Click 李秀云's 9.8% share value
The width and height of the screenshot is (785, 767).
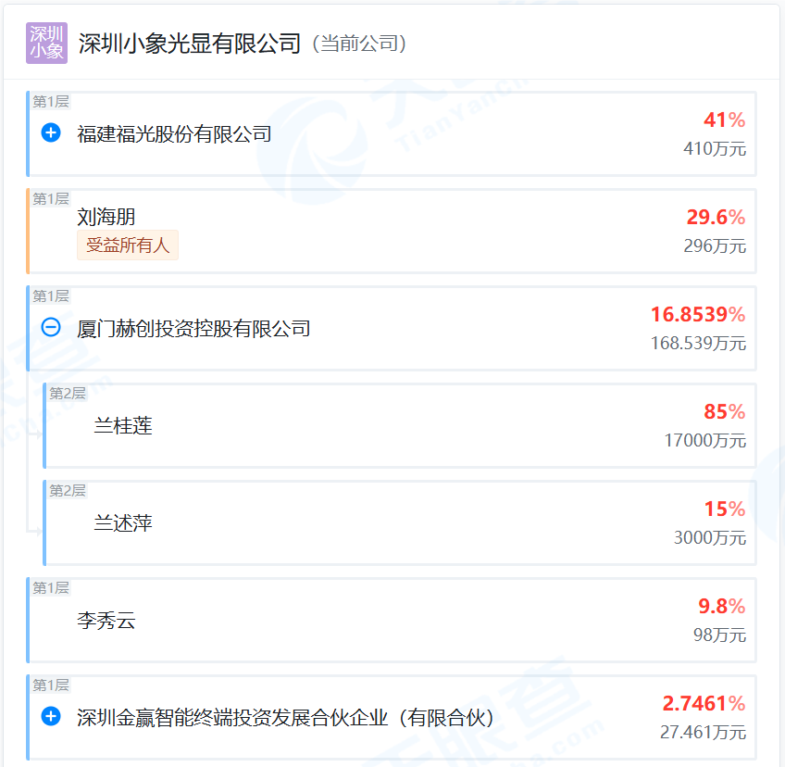point(721,607)
